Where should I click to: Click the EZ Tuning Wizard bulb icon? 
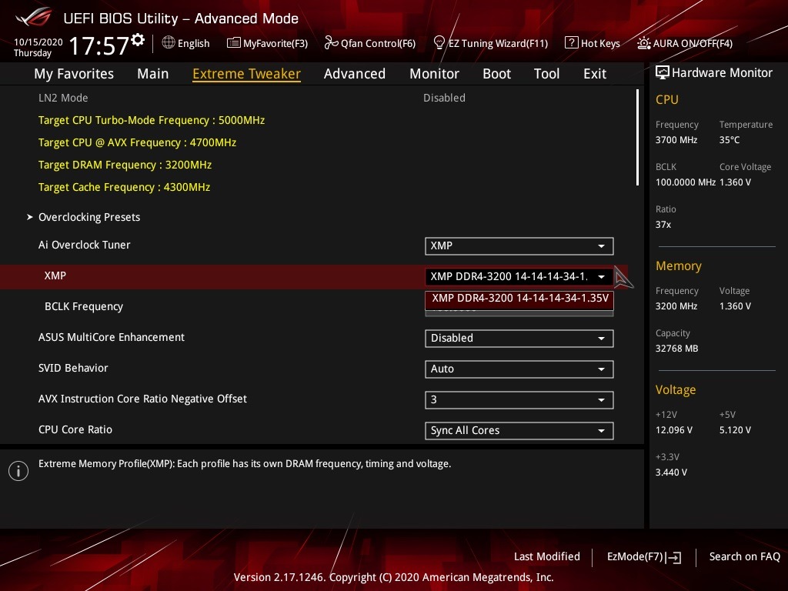439,43
